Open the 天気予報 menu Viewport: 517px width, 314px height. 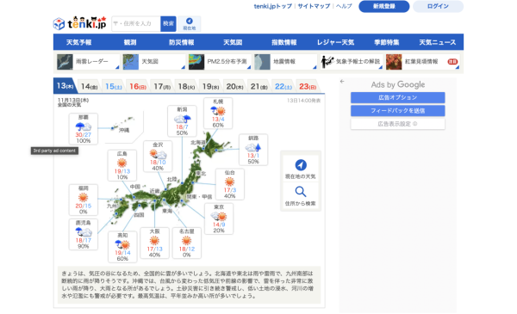[x=78, y=42]
